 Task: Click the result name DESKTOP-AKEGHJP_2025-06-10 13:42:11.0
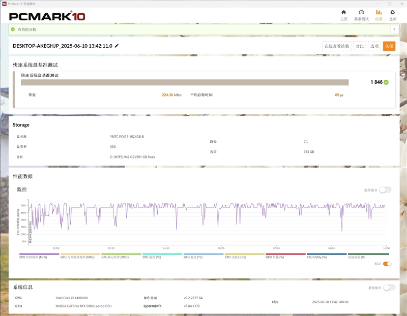63,46
